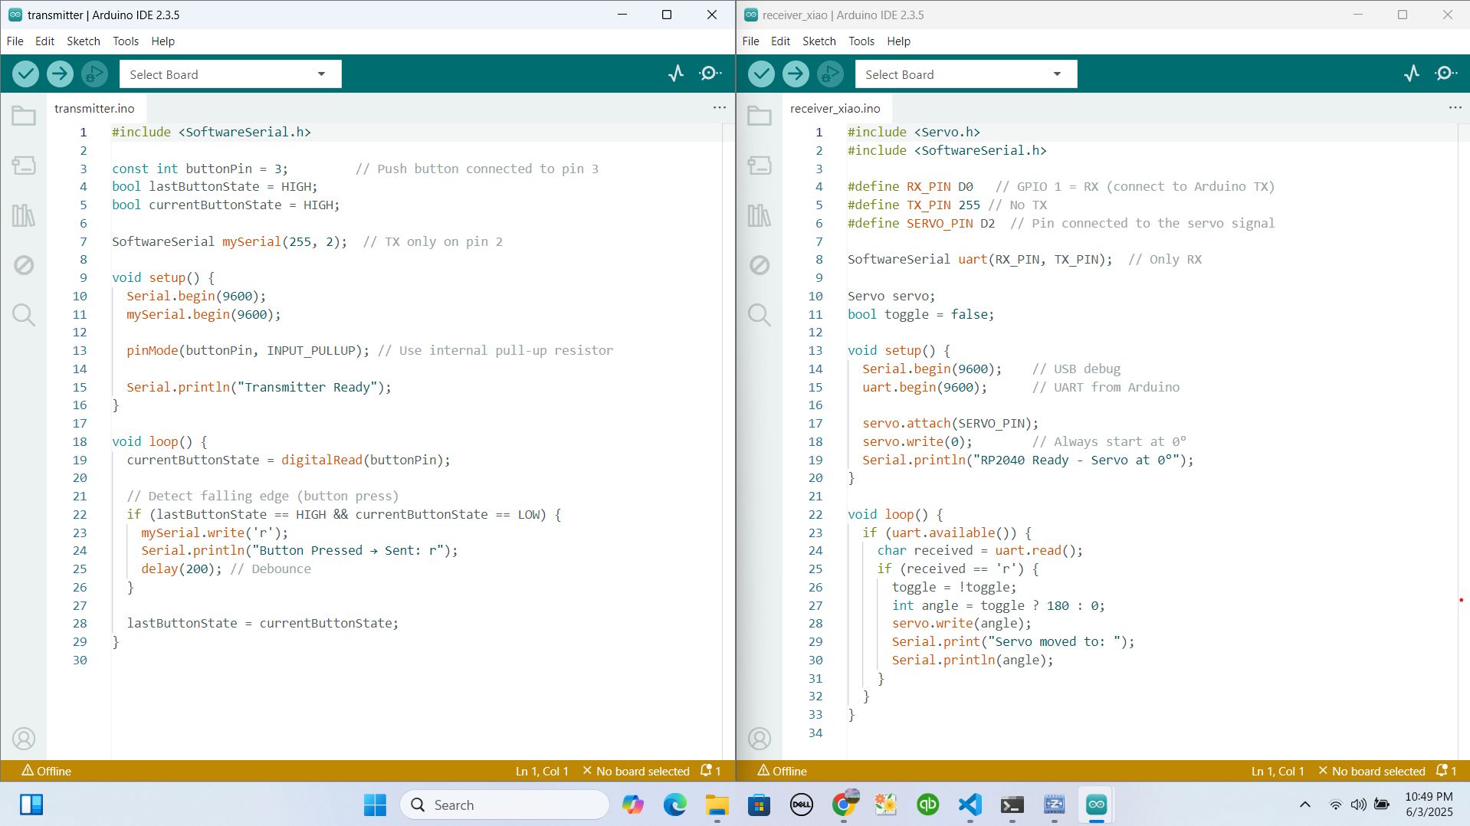Open Help menu in receiver_xiao window
1470x826 pixels.
(898, 41)
